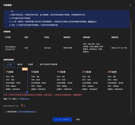This screenshot has width=135, height=125.
Task: Click the 实例信息 section heading
Action: click(x=7, y=32)
